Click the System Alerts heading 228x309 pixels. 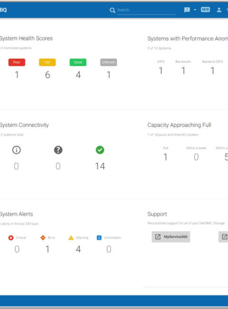pos(16,214)
